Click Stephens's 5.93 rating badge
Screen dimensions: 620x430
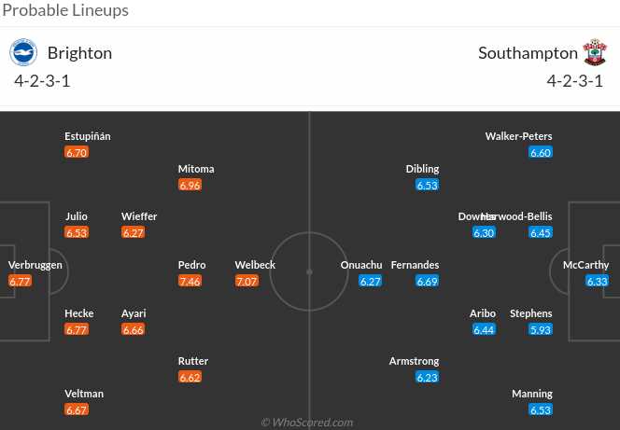(x=541, y=329)
